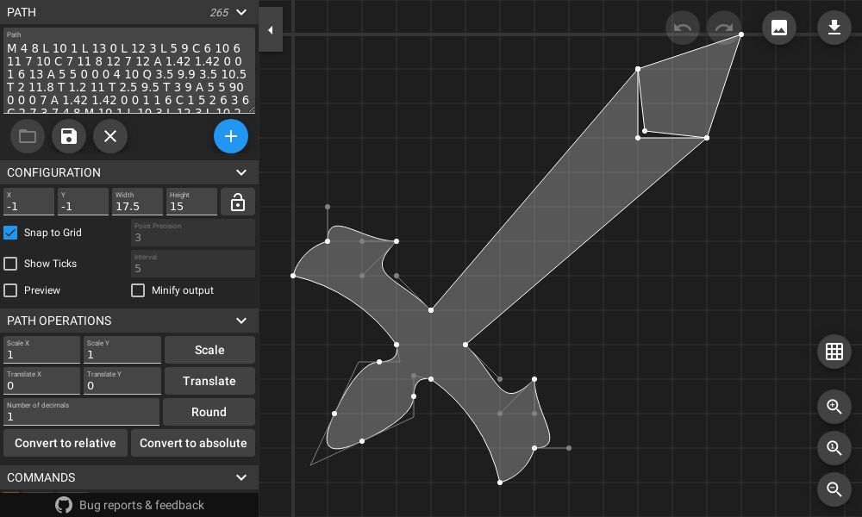The width and height of the screenshot is (862, 517).
Task: Toggle the aspect ratio lock icon
Action: click(x=238, y=202)
